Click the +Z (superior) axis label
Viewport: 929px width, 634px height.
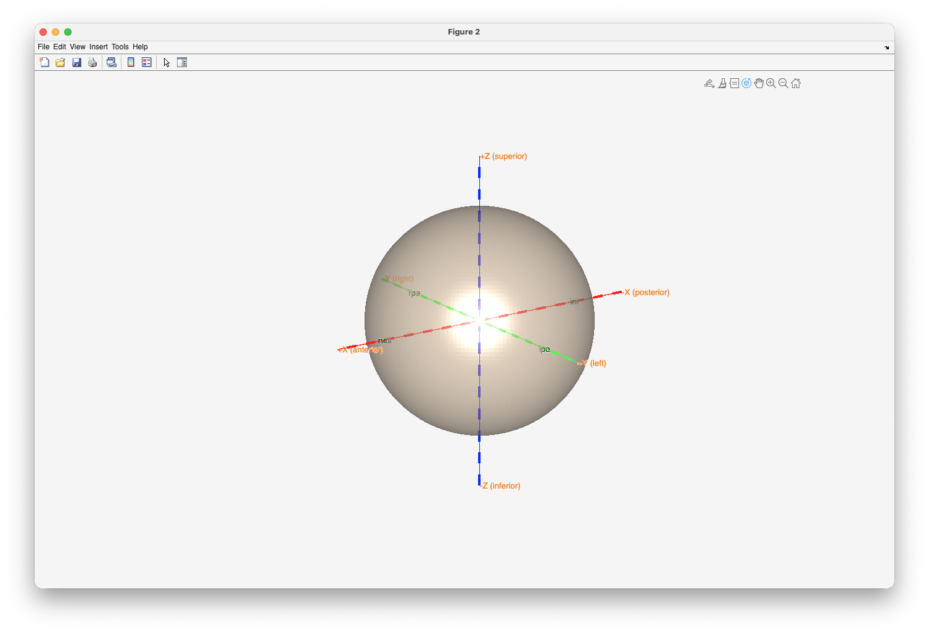pyautogui.click(x=504, y=156)
